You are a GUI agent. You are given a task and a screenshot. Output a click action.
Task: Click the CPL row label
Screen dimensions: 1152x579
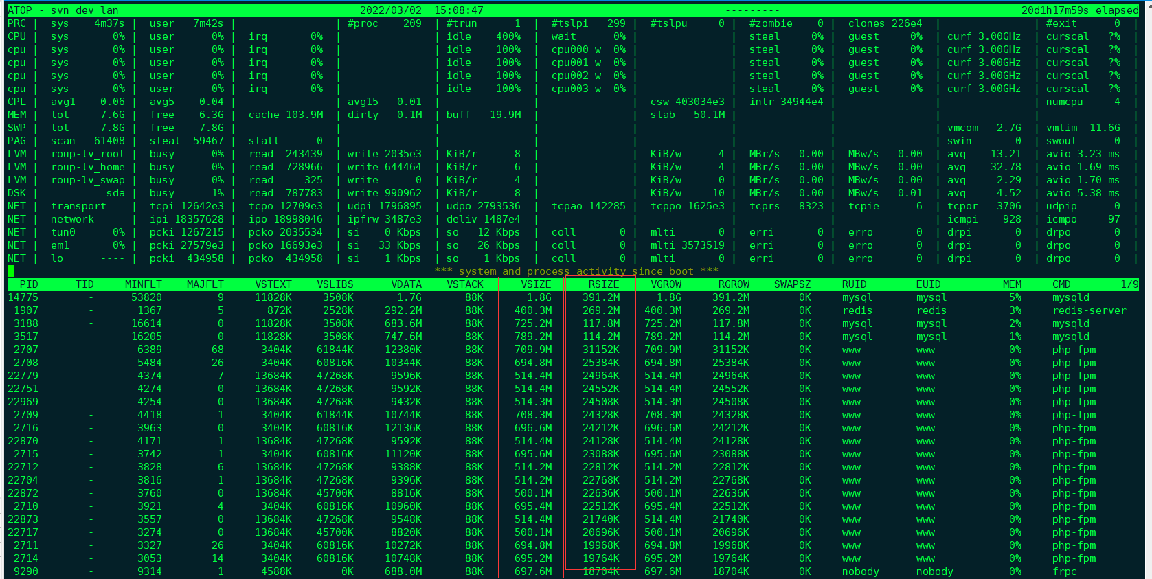16,102
